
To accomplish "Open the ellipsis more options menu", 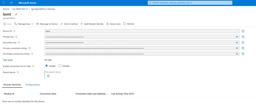I will coord(21,14).
